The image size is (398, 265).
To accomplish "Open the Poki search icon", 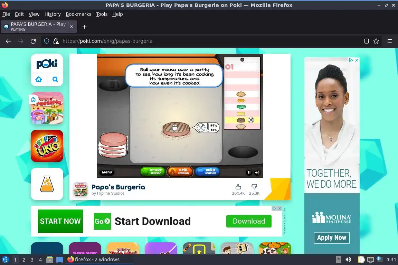I will tap(55, 79).
